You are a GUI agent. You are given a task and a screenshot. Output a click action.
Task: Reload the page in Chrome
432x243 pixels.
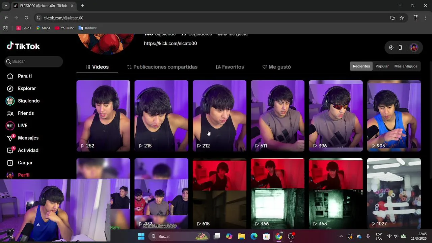pyautogui.click(x=26, y=18)
